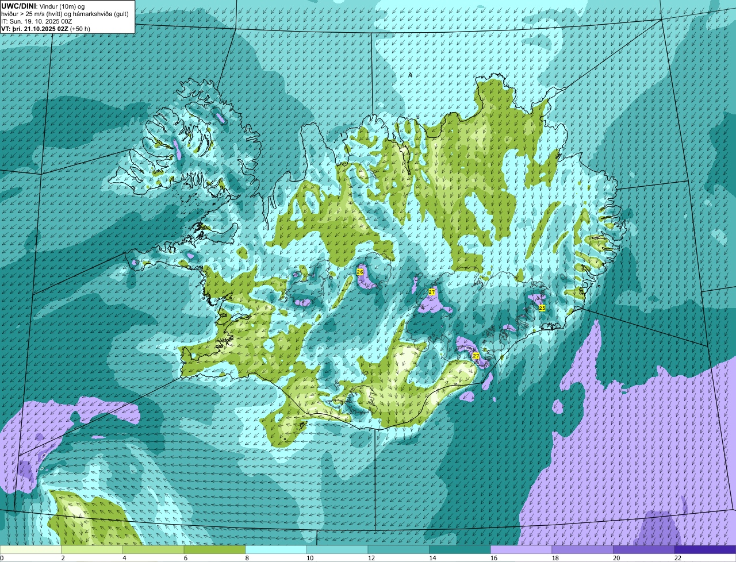Click the 0–2 m/s pale yellow legend swatch
736x562 pixels.
[30, 550]
